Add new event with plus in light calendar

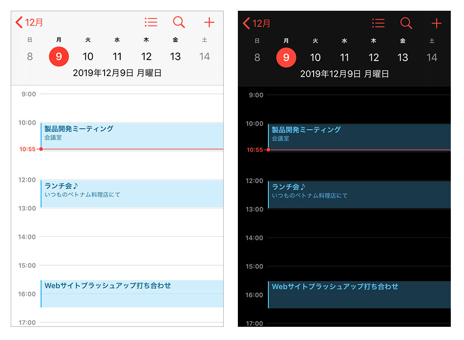(x=209, y=22)
